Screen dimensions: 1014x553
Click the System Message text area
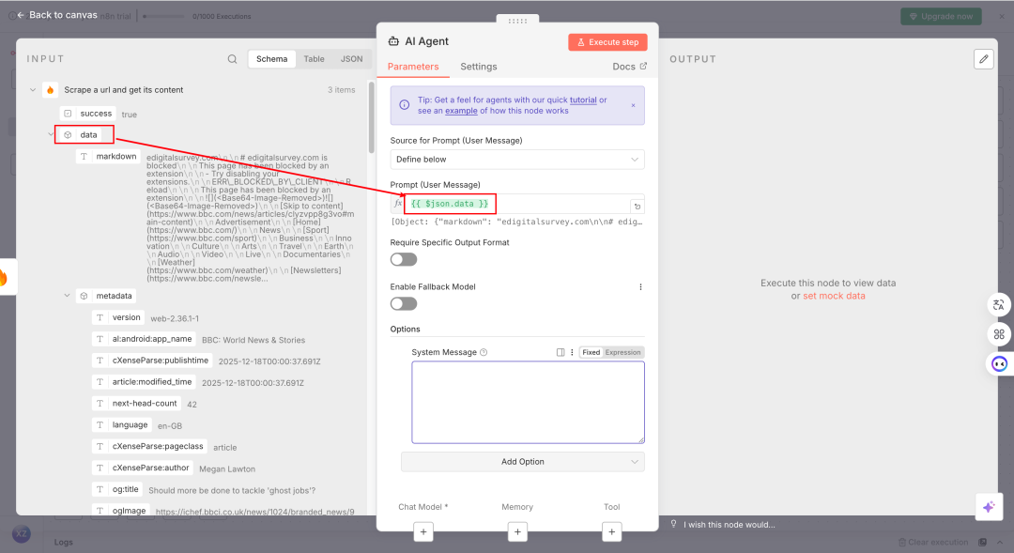point(528,402)
